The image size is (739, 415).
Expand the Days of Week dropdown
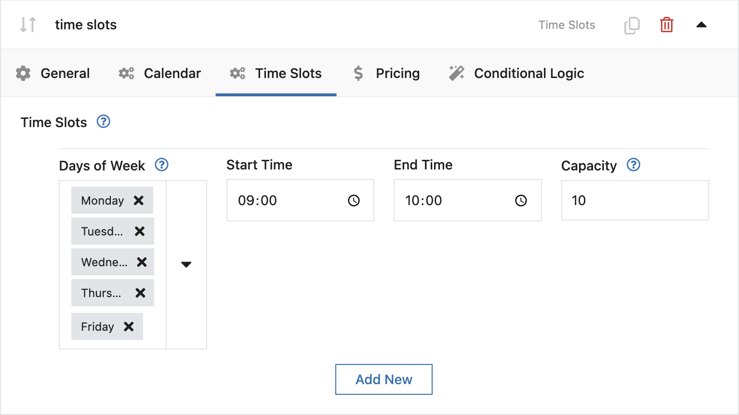(x=186, y=264)
